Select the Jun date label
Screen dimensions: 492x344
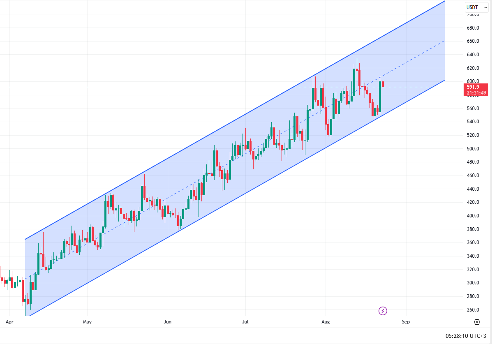click(x=167, y=322)
